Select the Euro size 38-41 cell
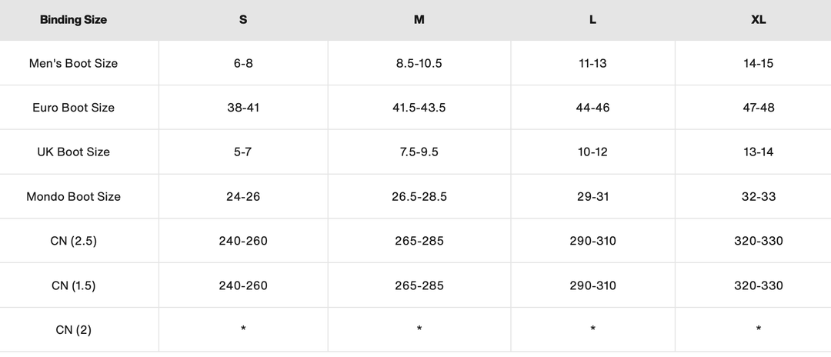Image resolution: width=831 pixels, height=357 pixels. coord(243,108)
